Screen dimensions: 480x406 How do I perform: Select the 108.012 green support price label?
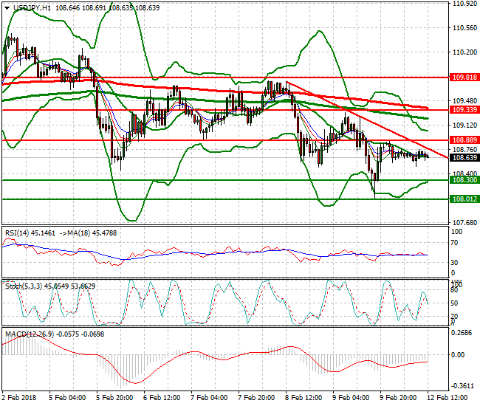[464, 199]
